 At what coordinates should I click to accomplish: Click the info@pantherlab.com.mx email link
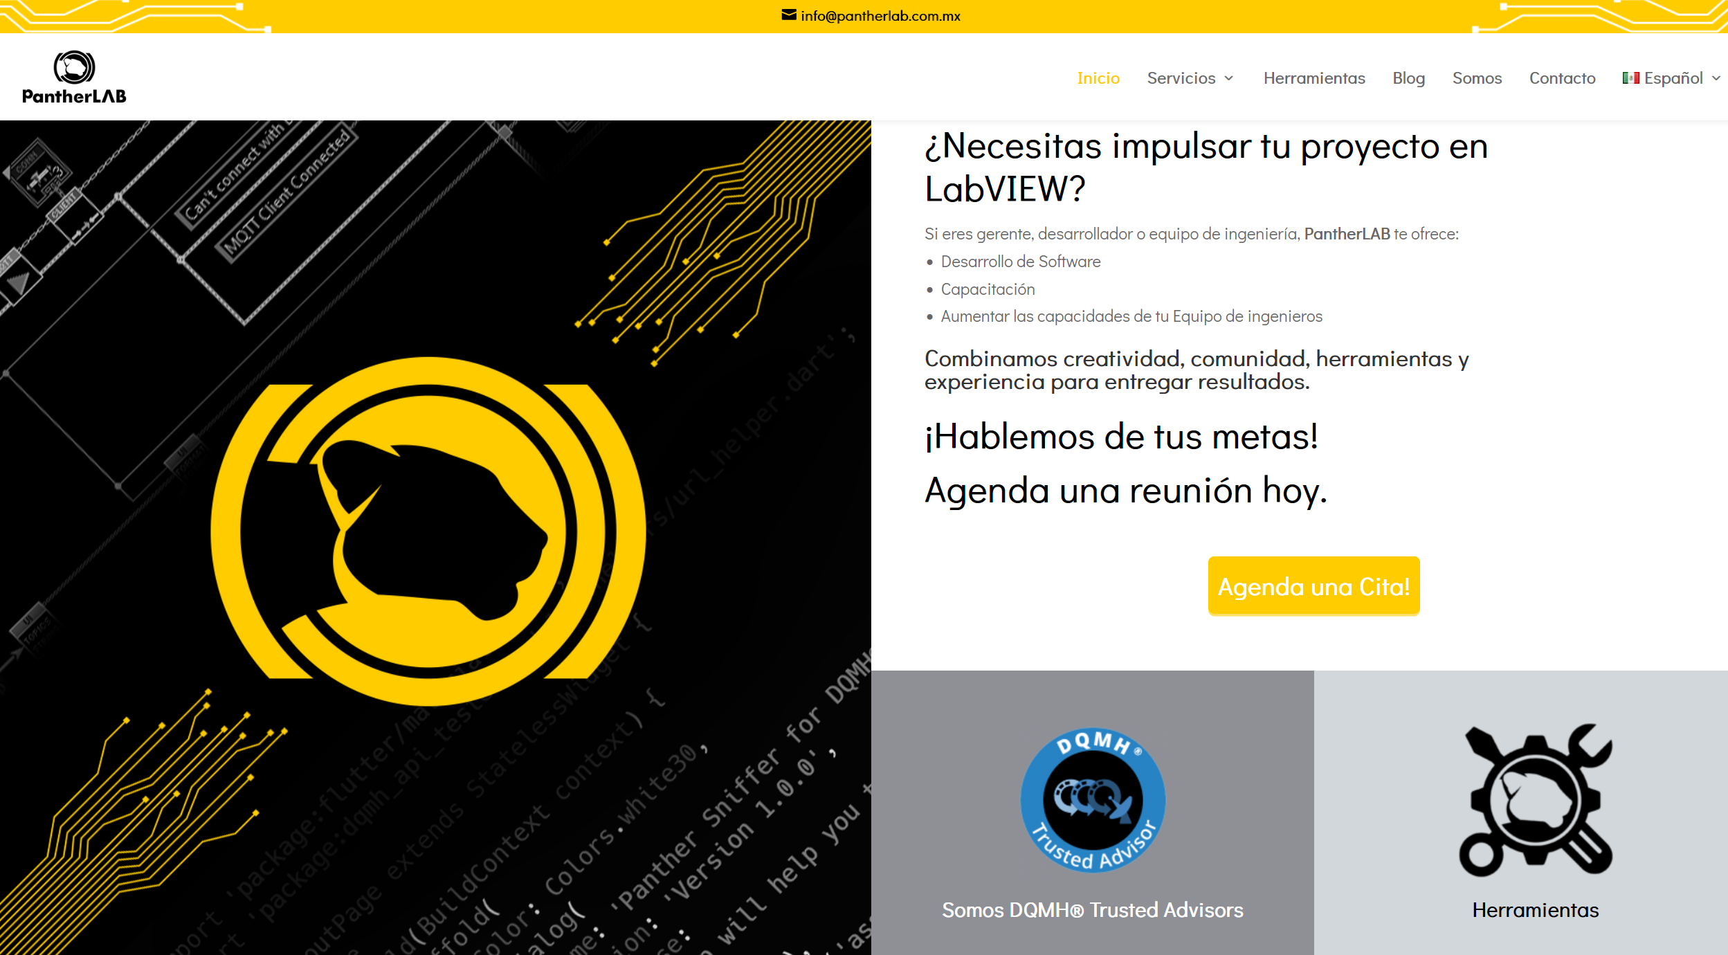(x=880, y=16)
